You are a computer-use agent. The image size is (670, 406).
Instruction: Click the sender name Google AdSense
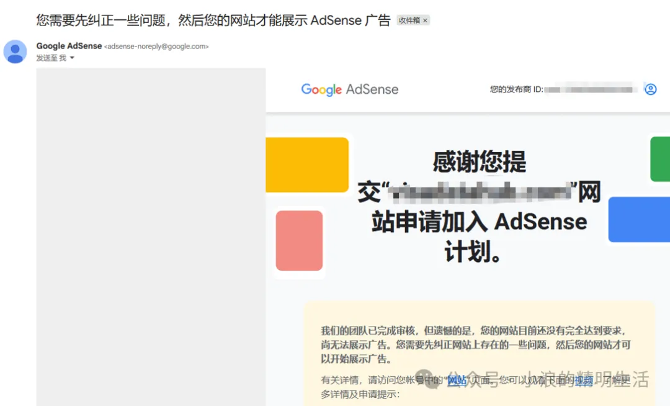[69, 46]
